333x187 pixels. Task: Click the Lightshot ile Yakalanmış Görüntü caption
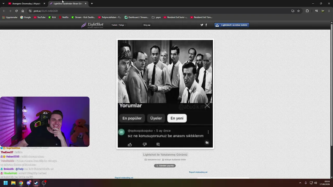(165, 155)
